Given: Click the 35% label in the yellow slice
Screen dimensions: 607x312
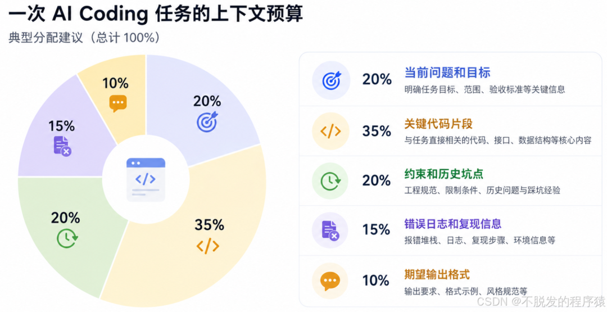Looking at the screenshot, I should click(209, 224).
